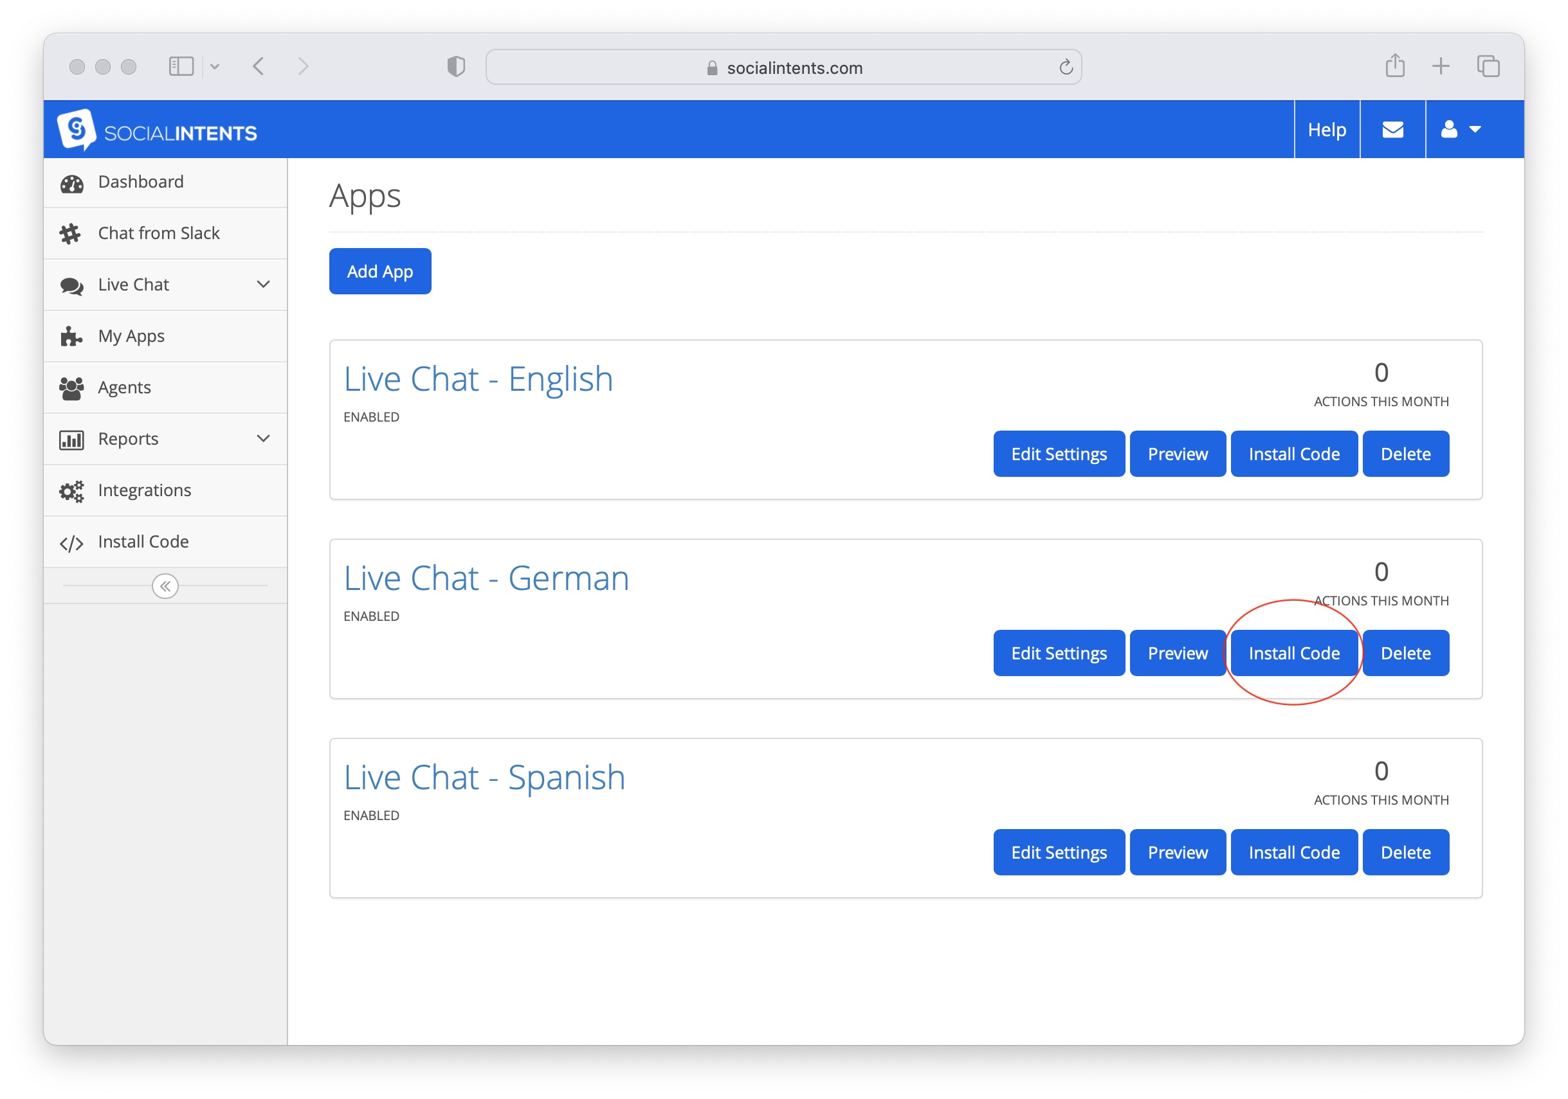Click the Social Intents logo icon
This screenshot has height=1099, width=1568.
pos(77,129)
